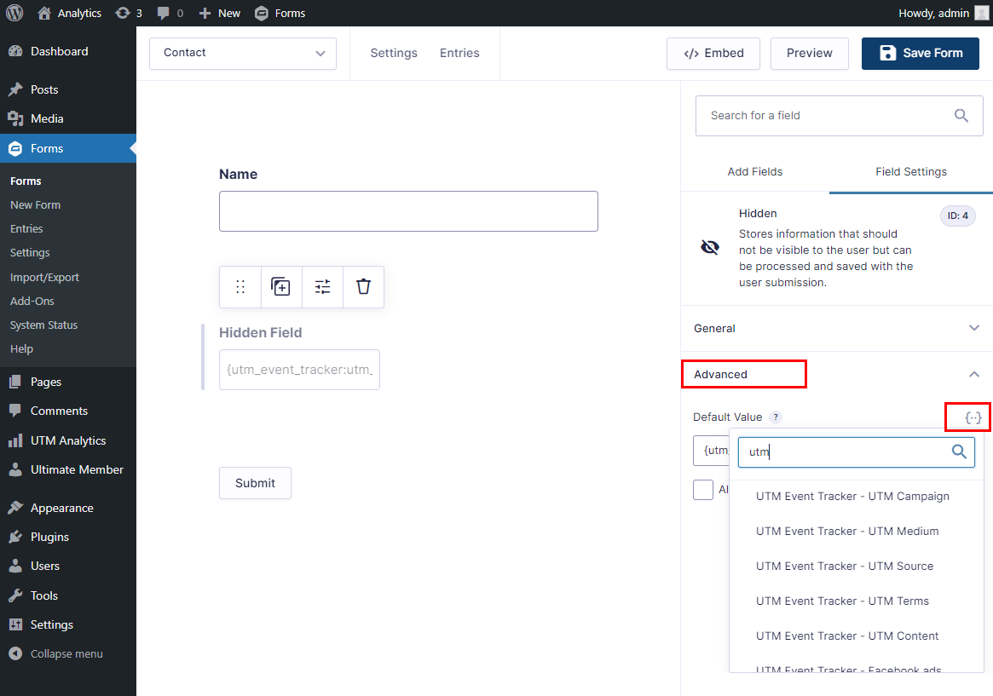Screen dimensions: 993x696
Task: Open Import/Export submenu link
Action: [44, 277]
